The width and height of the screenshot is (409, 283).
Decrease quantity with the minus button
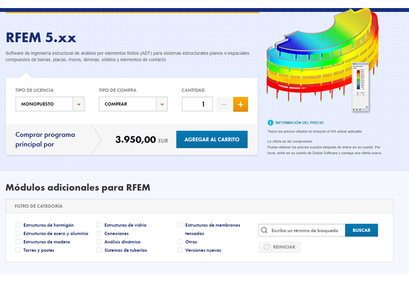tap(223, 104)
